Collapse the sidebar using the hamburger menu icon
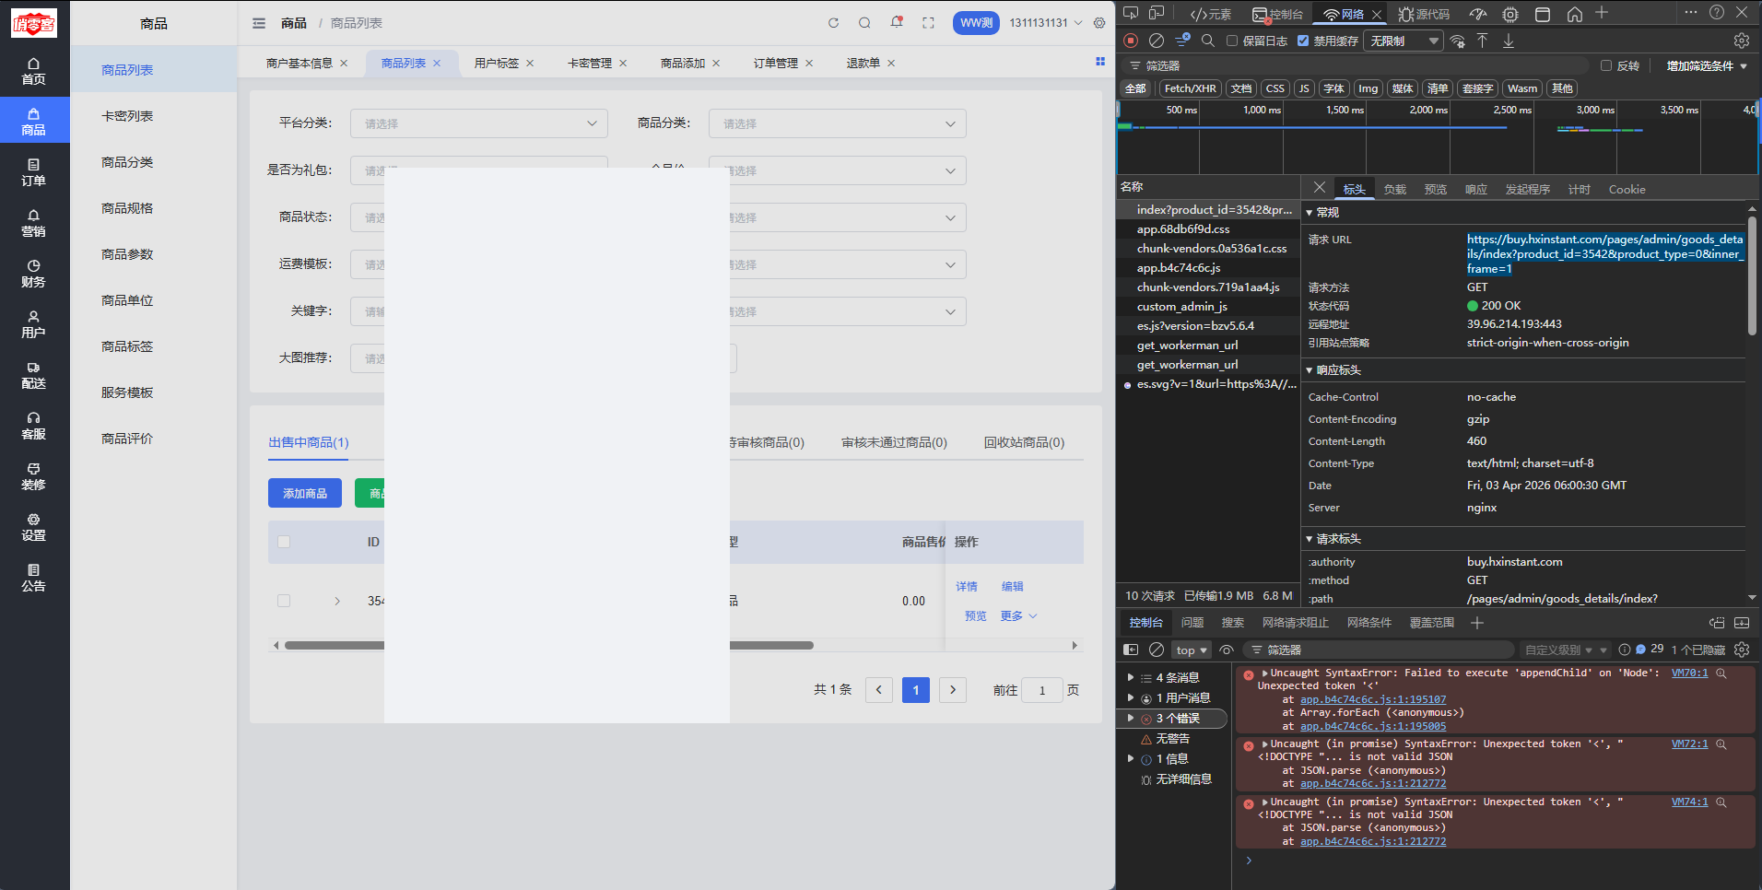This screenshot has height=890, width=1762. pos(259,23)
